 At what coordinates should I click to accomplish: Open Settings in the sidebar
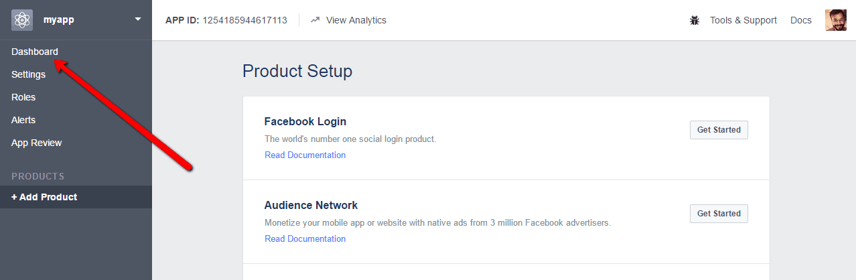coord(28,74)
